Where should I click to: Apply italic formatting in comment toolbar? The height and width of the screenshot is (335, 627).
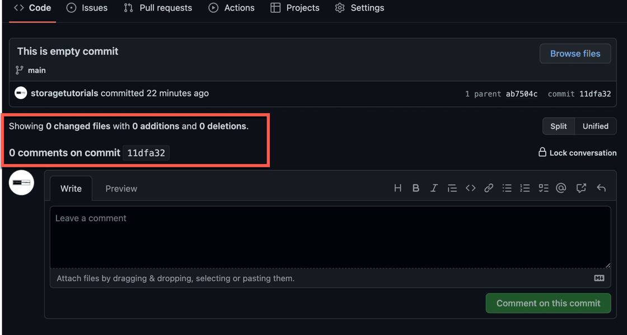point(434,188)
